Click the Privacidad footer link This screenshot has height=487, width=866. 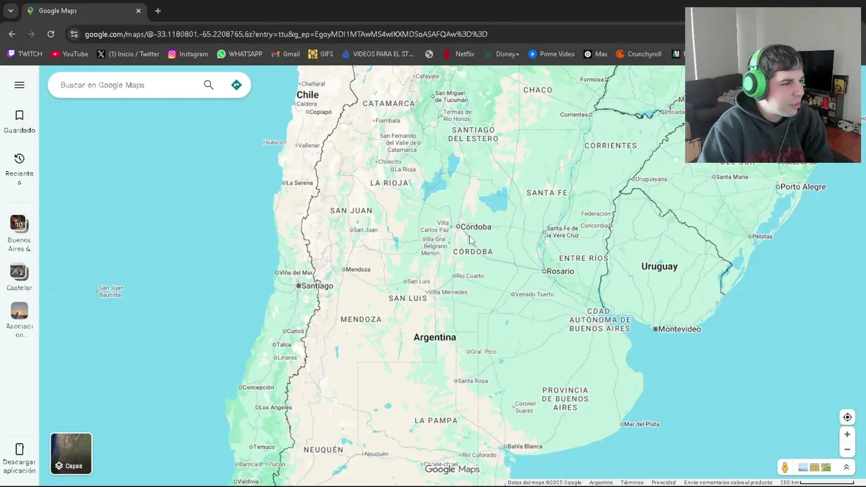point(664,483)
